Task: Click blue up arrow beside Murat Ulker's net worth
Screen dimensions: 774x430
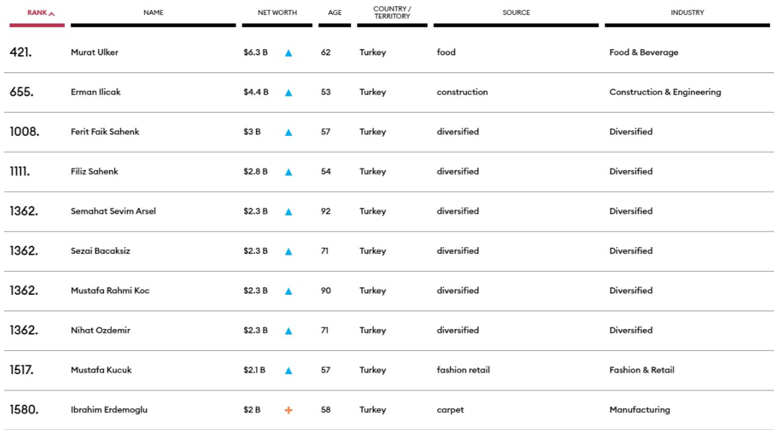Action: pos(288,53)
